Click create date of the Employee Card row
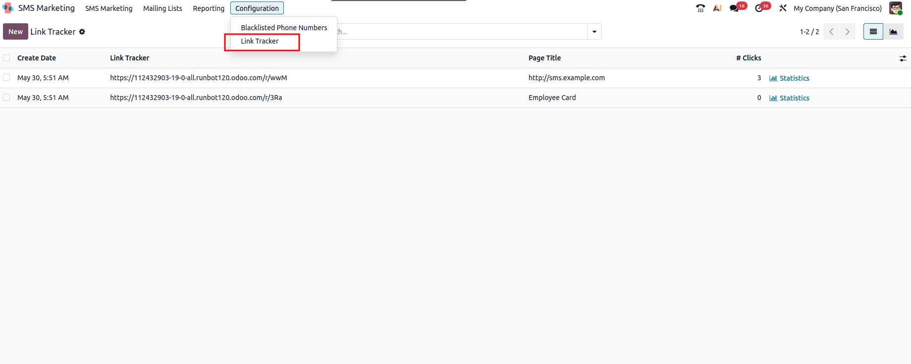Screen dimensions: 911x364 [x=43, y=98]
